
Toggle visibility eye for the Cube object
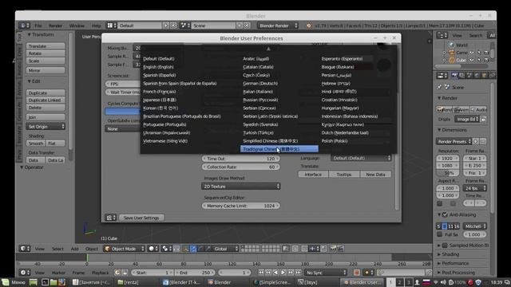472,61
